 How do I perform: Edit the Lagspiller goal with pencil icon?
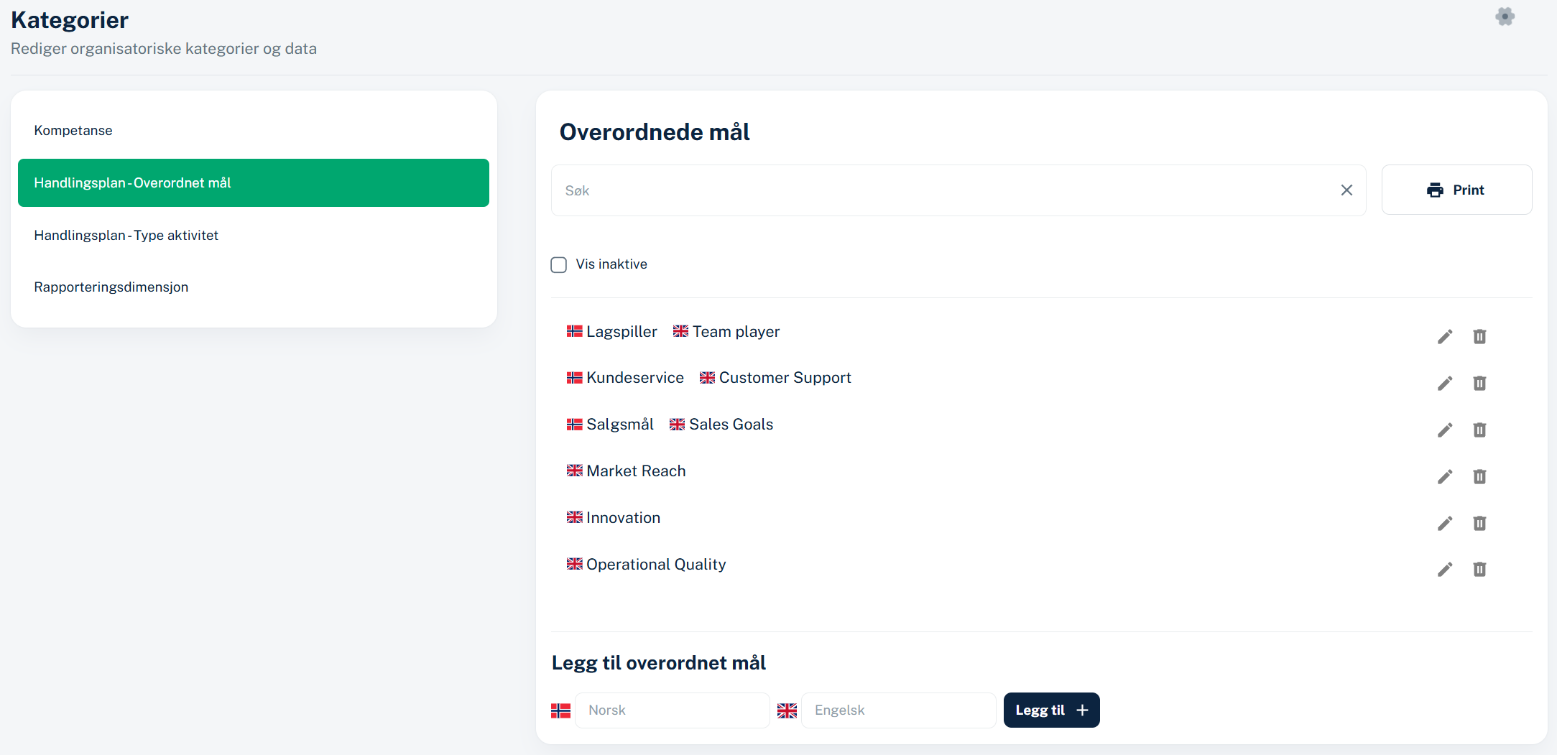[x=1444, y=337]
